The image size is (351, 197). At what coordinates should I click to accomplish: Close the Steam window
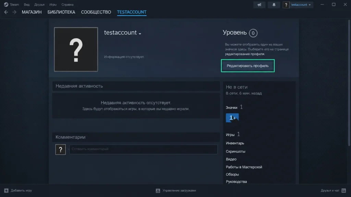tap(345, 4)
